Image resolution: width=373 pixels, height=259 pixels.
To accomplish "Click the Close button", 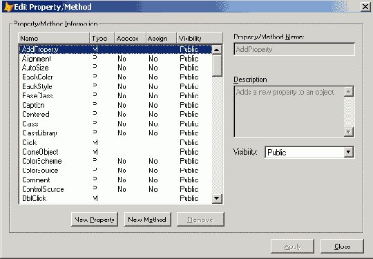I will coord(342,247).
